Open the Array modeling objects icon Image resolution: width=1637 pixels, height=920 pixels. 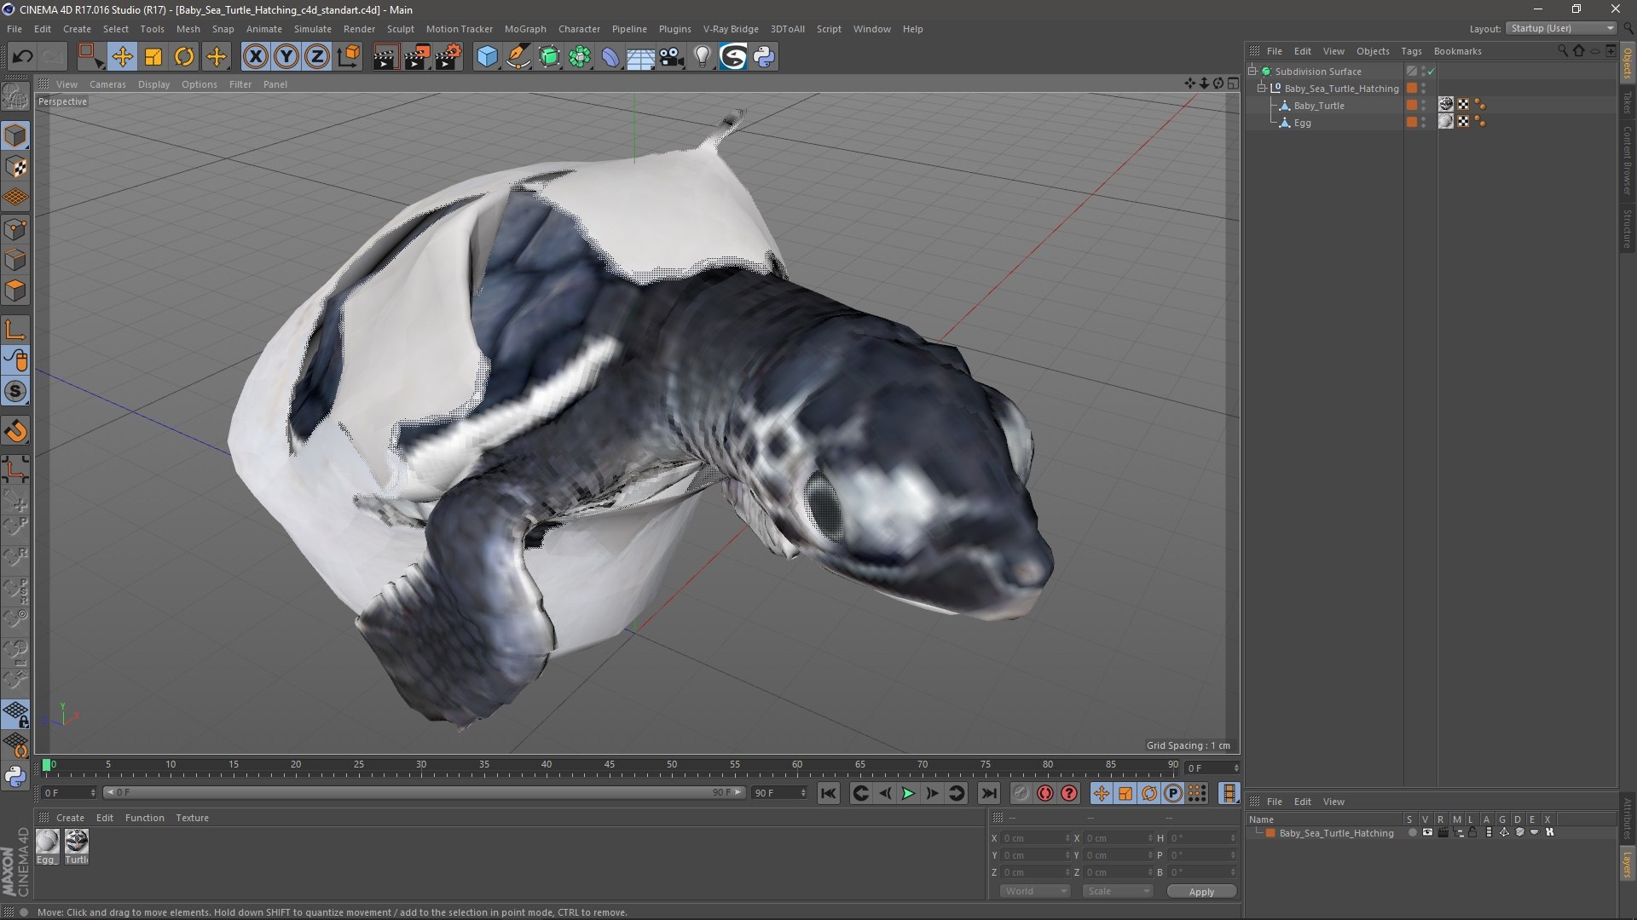[x=580, y=57]
